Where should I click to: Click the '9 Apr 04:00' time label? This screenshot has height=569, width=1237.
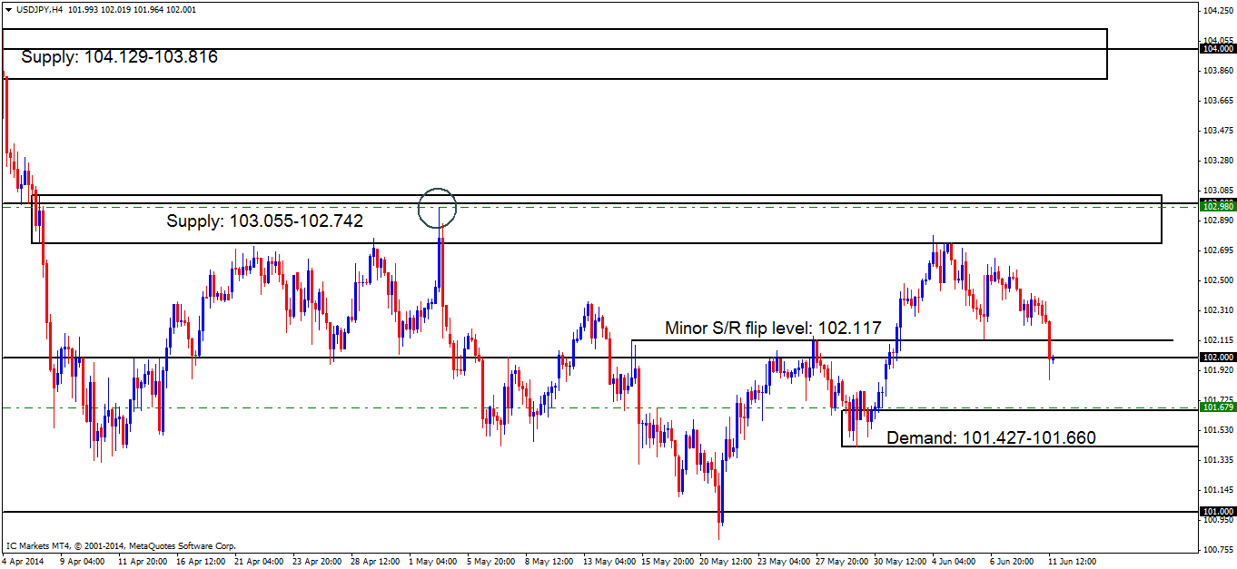81,562
